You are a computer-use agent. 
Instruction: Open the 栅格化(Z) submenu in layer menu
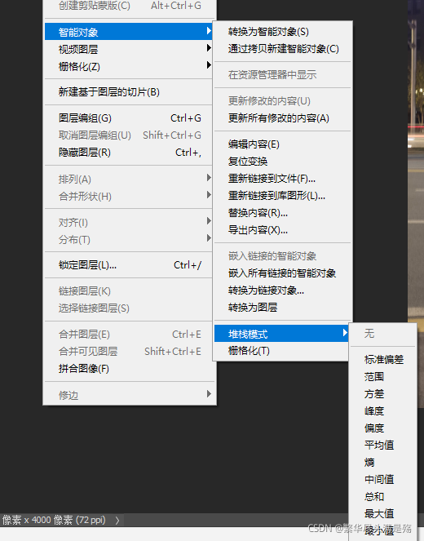(129, 66)
